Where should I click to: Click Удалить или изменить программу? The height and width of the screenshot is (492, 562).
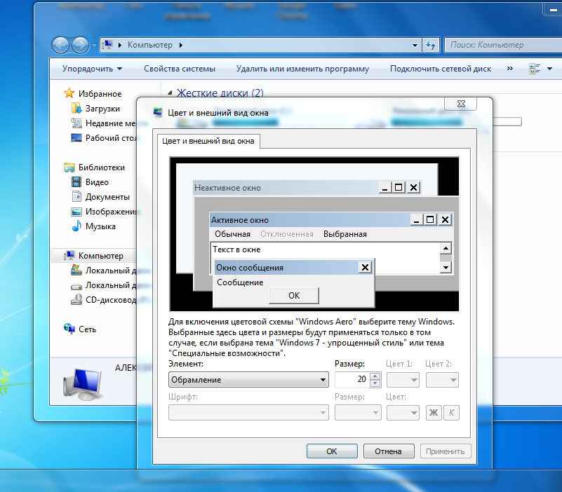pos(302,69)
